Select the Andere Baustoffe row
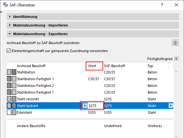Image resolution: width=184 pixels, height=138 pixels. pos(90,126)
